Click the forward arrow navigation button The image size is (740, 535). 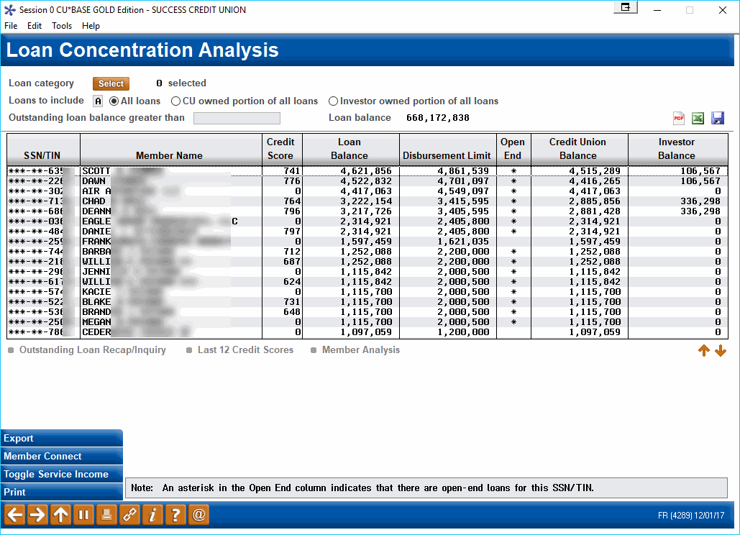37,515
